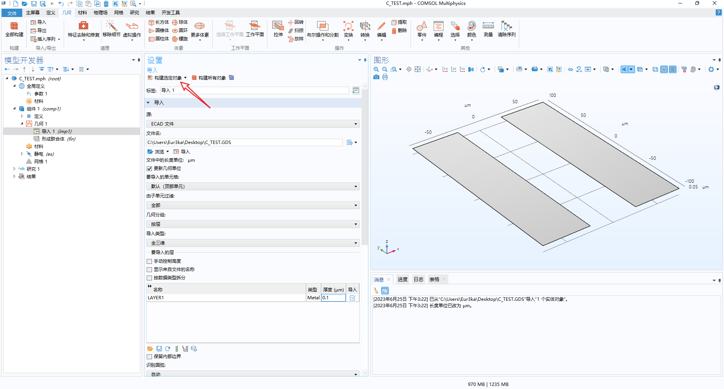Click the 构建所有对象 button

tap(209, 78)
